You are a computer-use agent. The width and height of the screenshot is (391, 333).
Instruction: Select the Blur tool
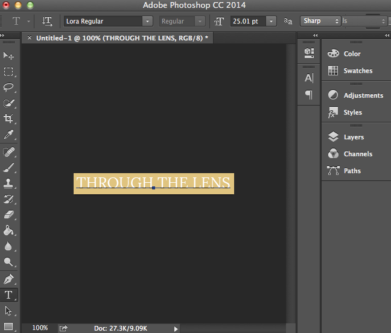click(8, 246)
